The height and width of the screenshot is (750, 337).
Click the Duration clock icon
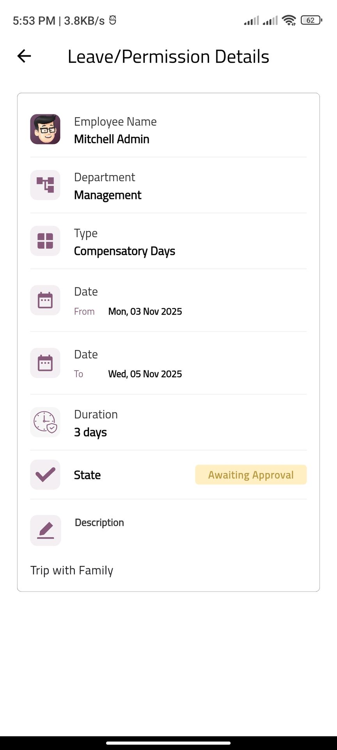coord(45,422)
